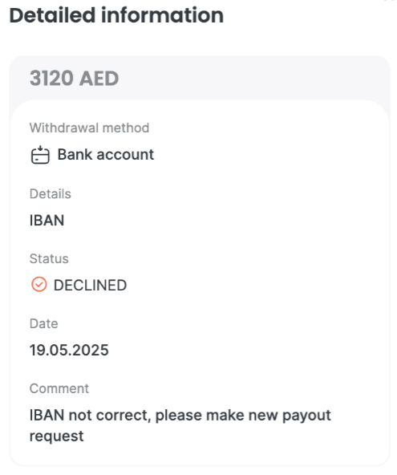Viewport: 397px width, 475px height.
Task: Select the IBAN value under Details
Action: pyautogui.click(x=47, y=220)
